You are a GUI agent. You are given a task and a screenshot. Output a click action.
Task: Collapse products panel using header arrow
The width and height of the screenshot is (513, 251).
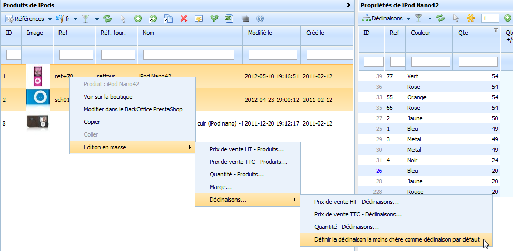pyautogui.click(x=349, y=5)
